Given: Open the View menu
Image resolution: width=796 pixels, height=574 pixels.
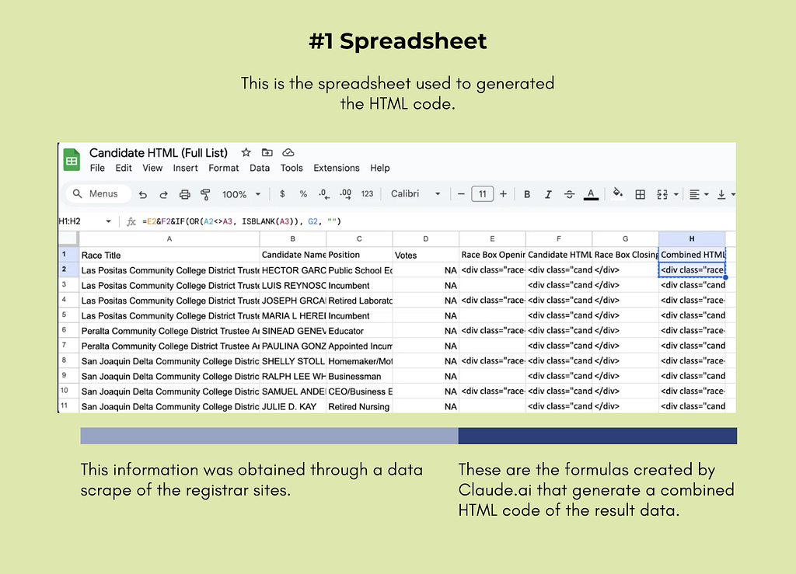Looking at the screenshot, I should pos(152,168).
